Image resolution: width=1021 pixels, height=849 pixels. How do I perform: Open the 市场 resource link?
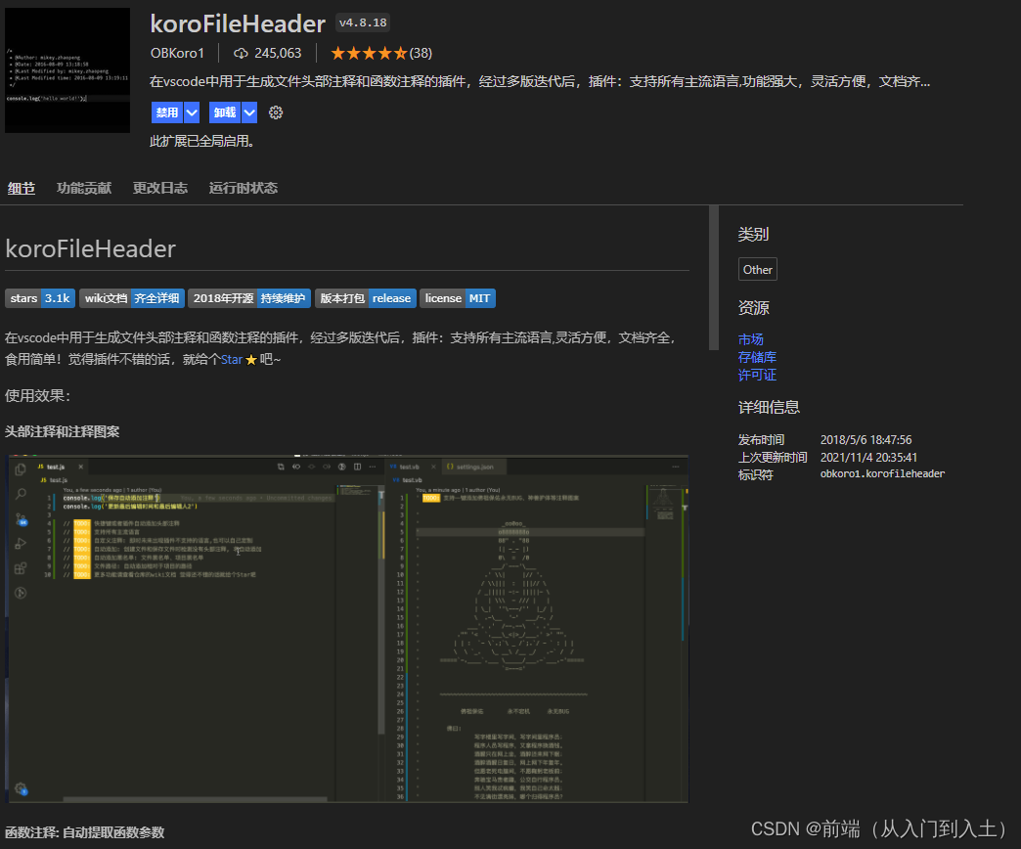[751, 339]
